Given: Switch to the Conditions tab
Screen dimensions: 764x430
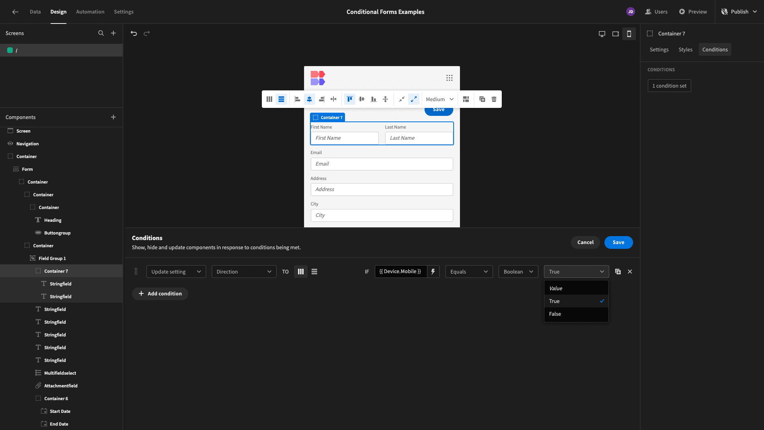Looking at the screenshot, I should click(715, 50).
